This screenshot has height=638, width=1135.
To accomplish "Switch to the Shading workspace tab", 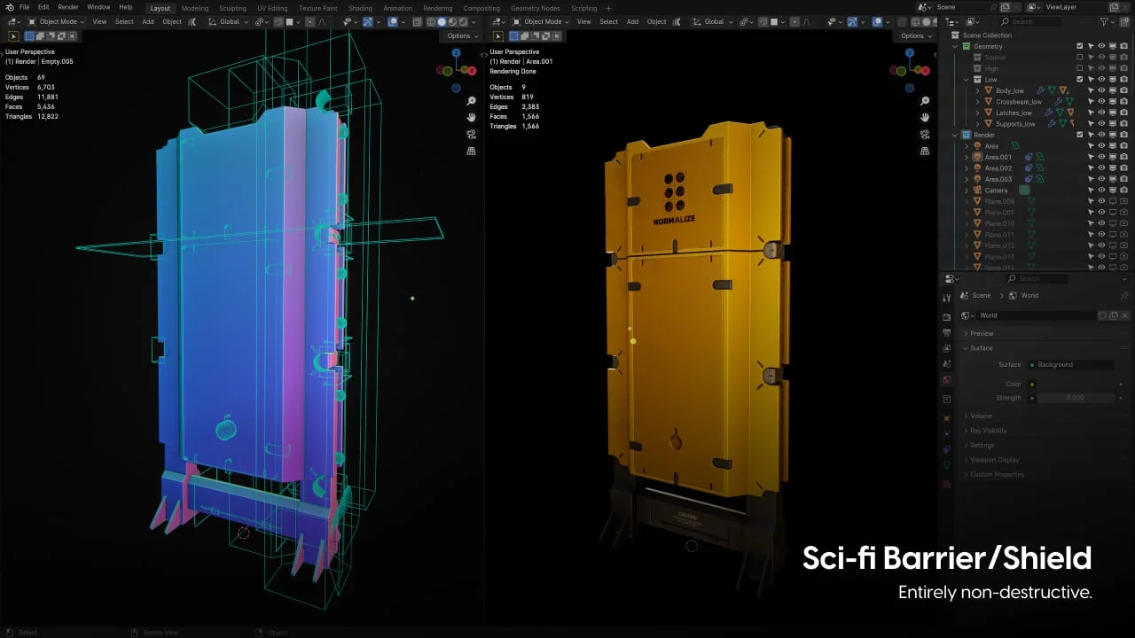I will tap(360, 8).
